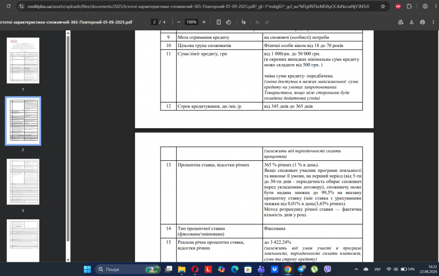Screen dimensions: 439x276
Task: Open Telegram from the taskbar
Action: 301,269
